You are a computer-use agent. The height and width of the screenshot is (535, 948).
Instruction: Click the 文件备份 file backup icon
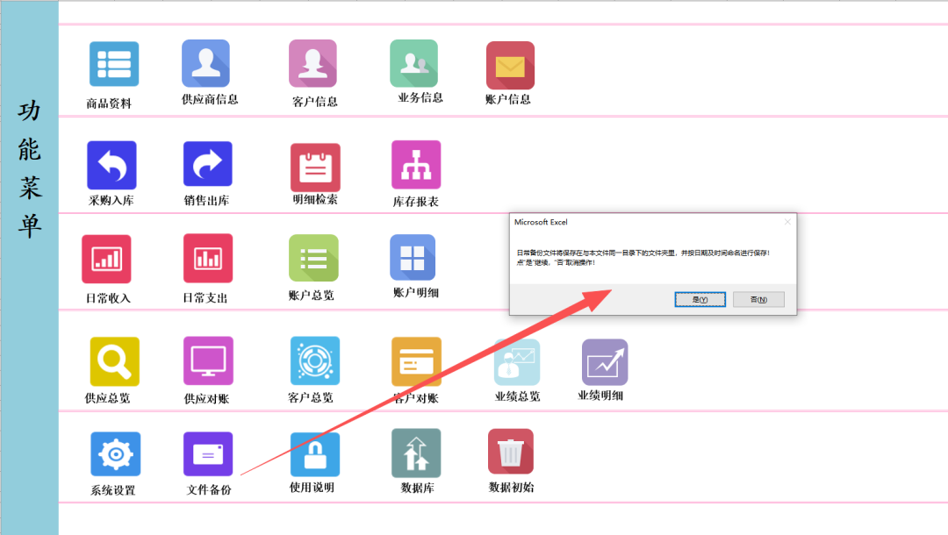(x=208, y=454)
